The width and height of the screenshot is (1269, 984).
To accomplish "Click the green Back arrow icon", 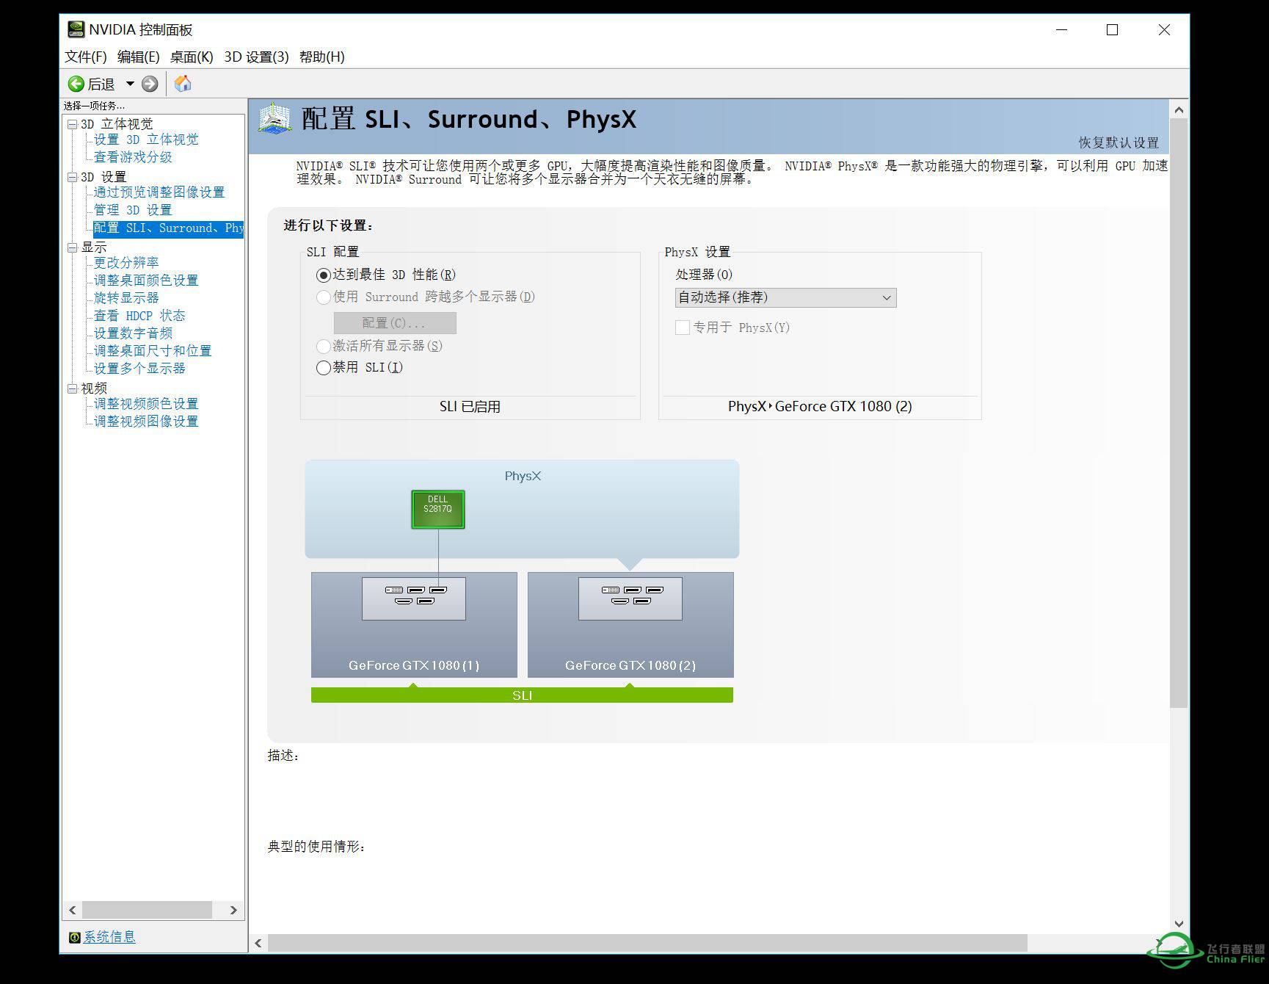I will [x=76, y=84].
